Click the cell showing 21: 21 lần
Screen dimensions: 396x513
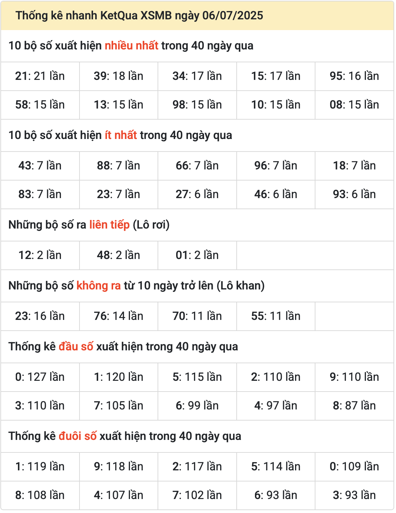pos(40,76)
